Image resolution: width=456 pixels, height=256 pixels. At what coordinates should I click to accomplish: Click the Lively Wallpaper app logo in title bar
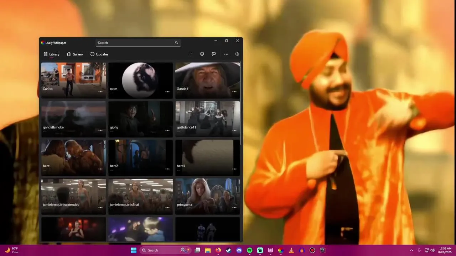[43, 43]
